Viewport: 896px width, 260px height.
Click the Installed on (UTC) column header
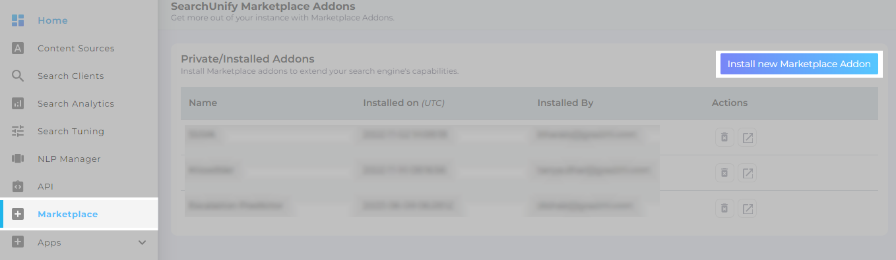[x=404, y=103]
